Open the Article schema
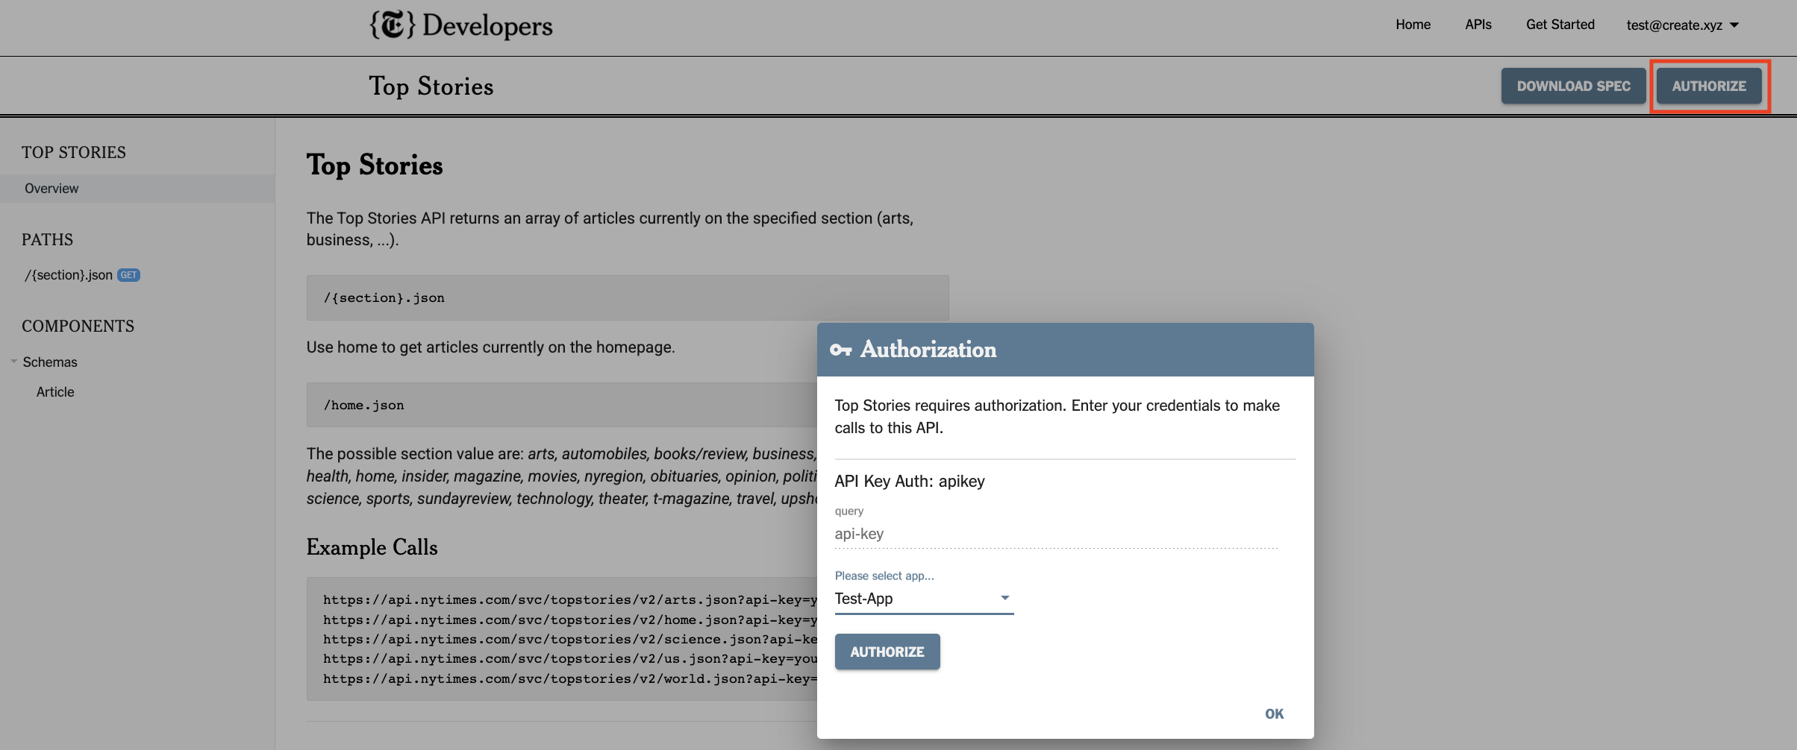This screenshot has width=1797, height=750. point(55,392)
